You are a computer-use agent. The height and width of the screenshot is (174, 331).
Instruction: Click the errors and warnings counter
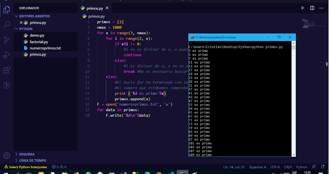[59, 167]
